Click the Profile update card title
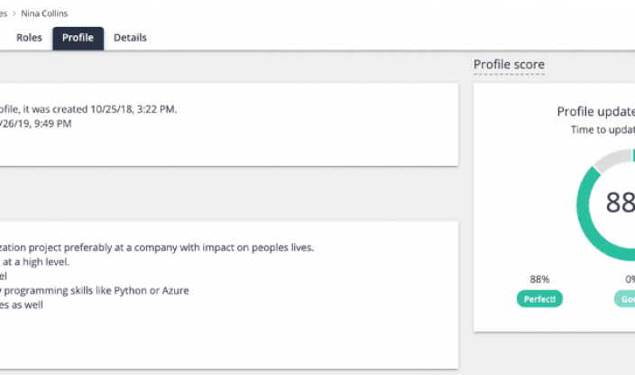This screenshot has height=375, width=635. [595, 112]
